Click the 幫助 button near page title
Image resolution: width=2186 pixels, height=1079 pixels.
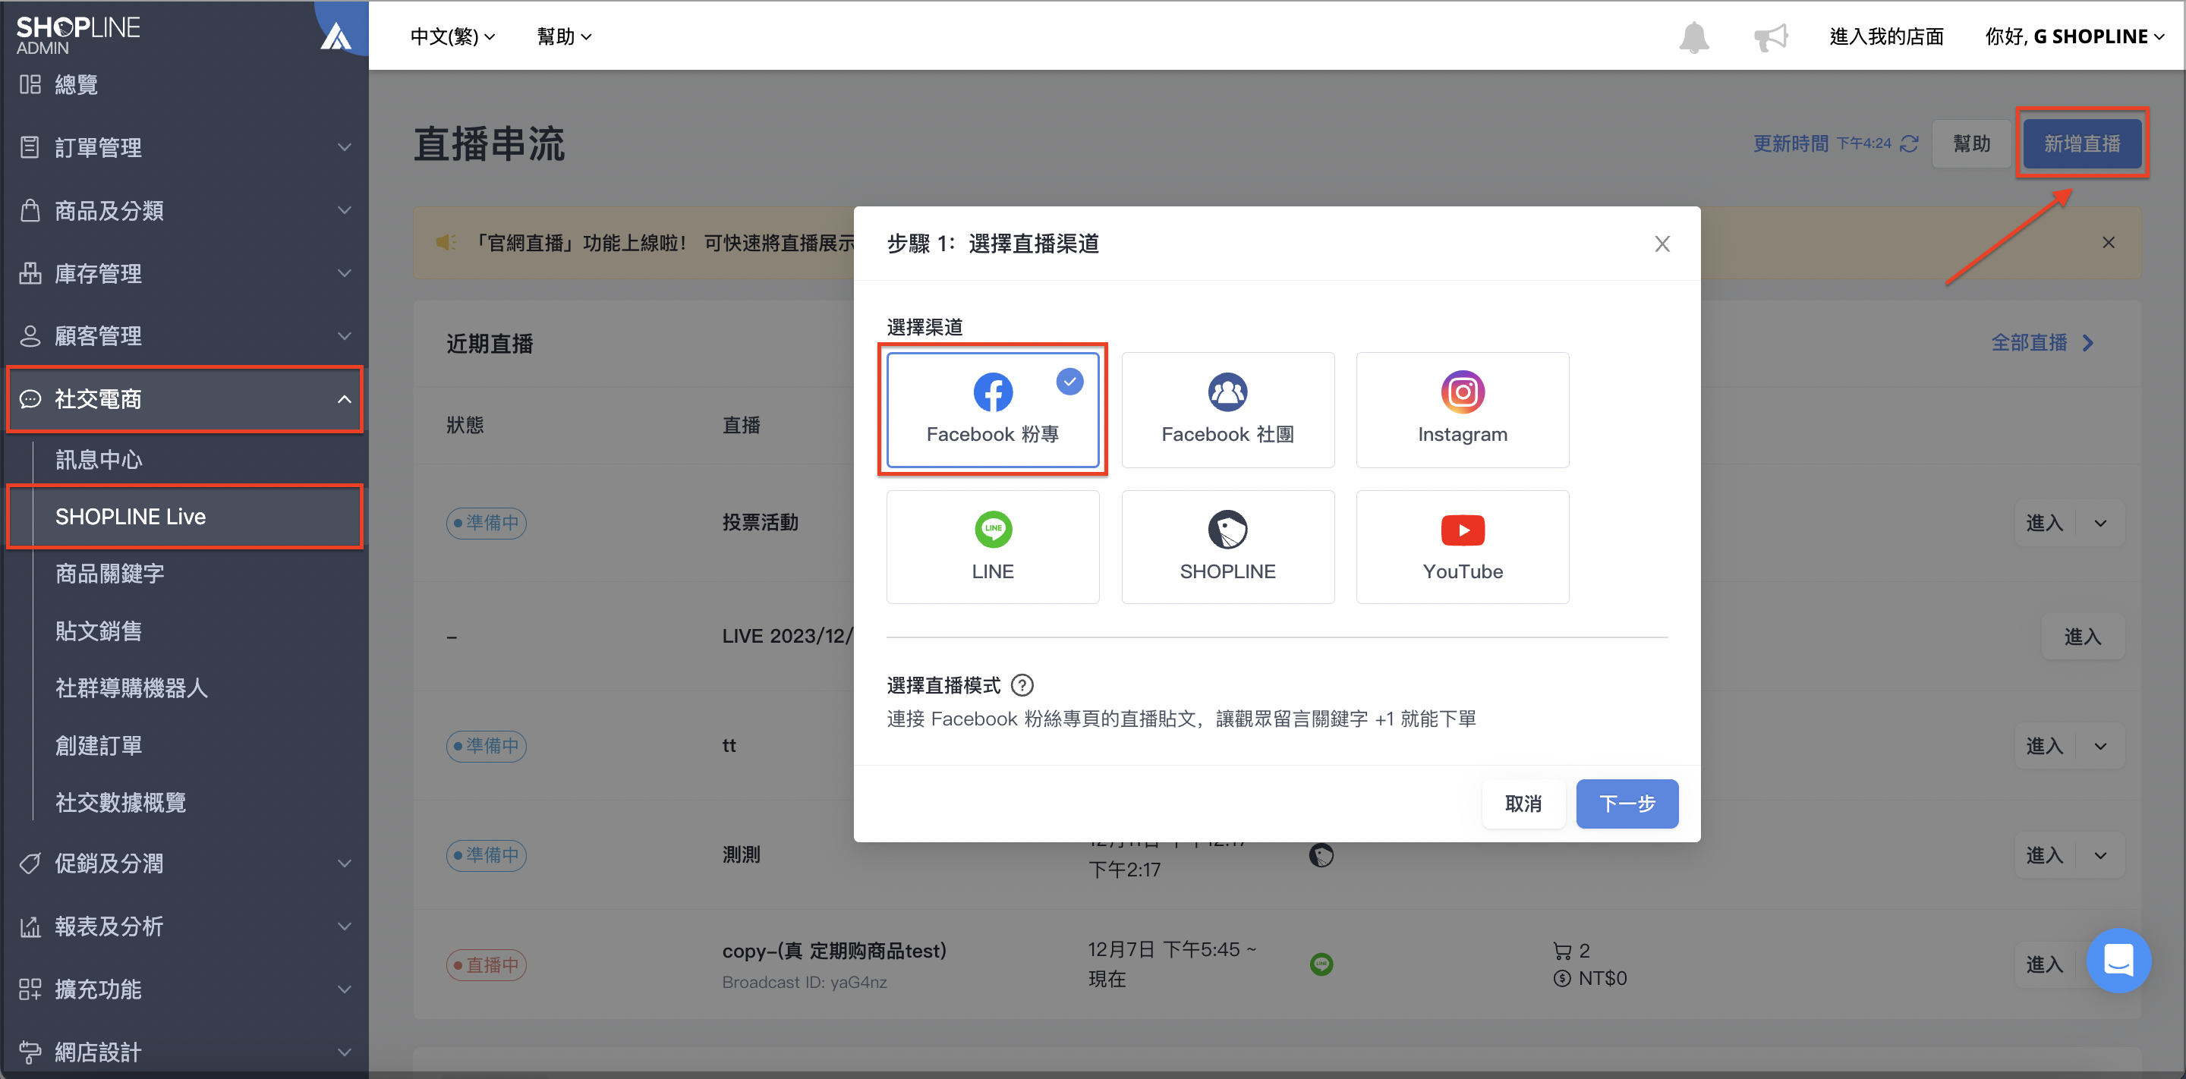[1971, 143]
